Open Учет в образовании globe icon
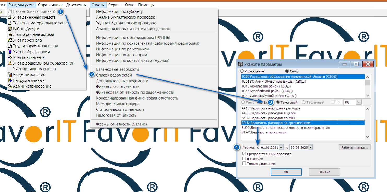Viewport: 387px width, 192px height. point(10,52)
